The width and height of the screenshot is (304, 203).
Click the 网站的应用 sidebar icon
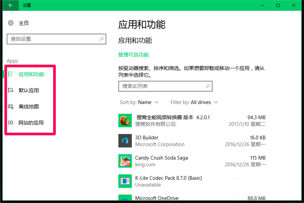11,123
